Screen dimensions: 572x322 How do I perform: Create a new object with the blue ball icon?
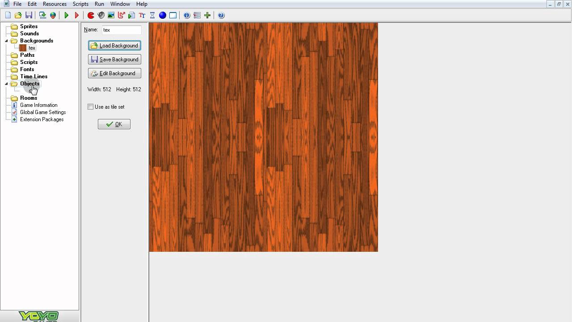tap(163, 15)
